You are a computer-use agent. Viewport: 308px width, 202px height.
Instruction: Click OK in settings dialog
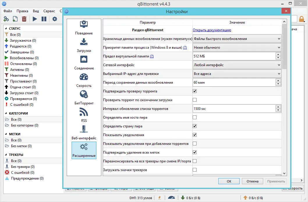[229, 181]
